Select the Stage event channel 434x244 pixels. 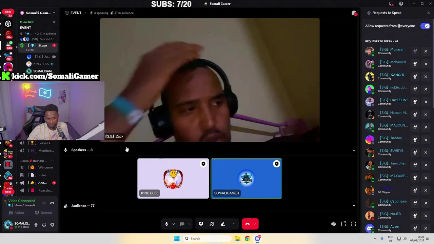click(x=38, y=47)
